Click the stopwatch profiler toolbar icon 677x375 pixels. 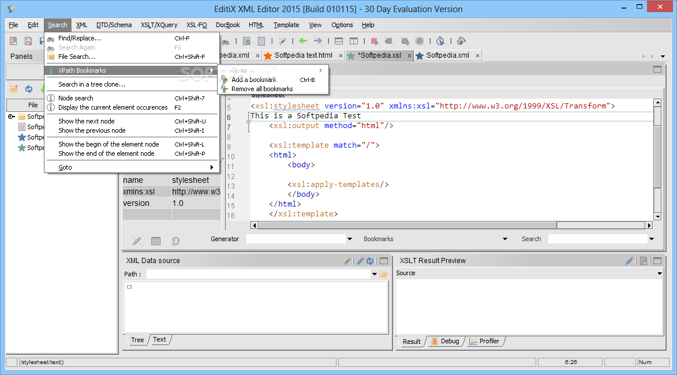pyautogui.click(x=440, y=41)
